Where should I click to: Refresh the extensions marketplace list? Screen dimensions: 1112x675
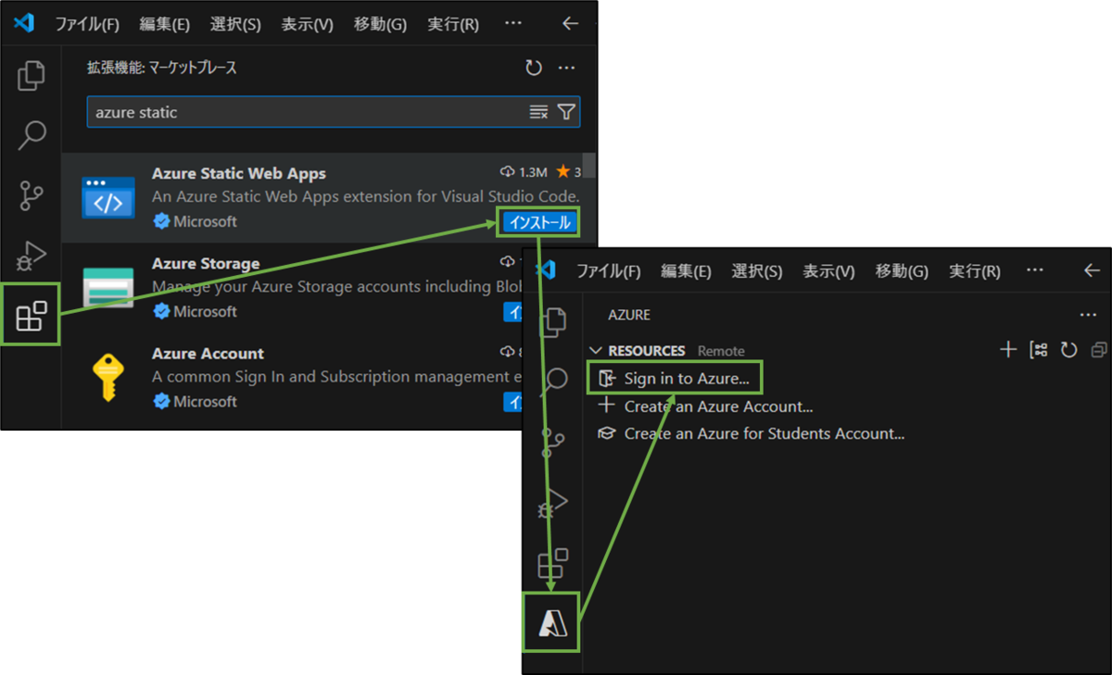click(x=534, y=68)
